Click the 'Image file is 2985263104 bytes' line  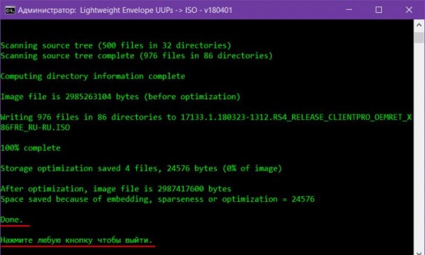click(120, 97)
